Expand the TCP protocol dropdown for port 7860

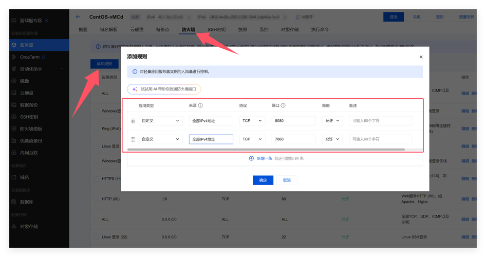252,139
